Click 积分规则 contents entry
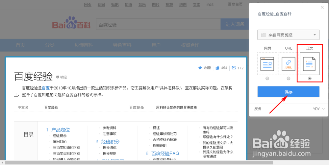329x165 pixels. tap(110, 153)
